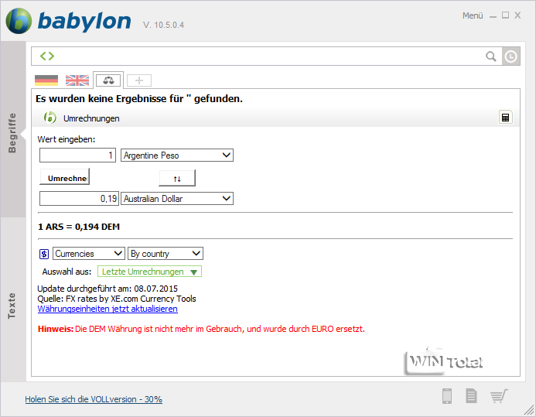This screenshot has width=536, height=417.
Task: Click the version number V. 10.5.0.4
Action: (163, 25)
